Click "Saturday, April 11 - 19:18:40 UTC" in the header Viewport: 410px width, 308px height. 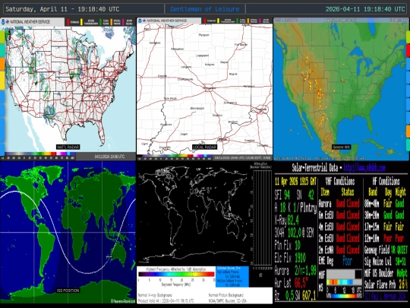click(62, 9)
